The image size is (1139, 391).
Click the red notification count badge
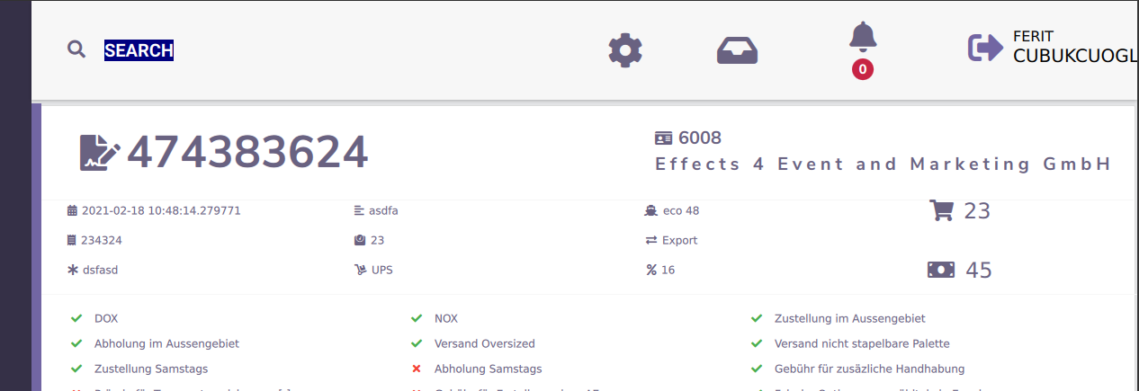[x=863, y=69]
